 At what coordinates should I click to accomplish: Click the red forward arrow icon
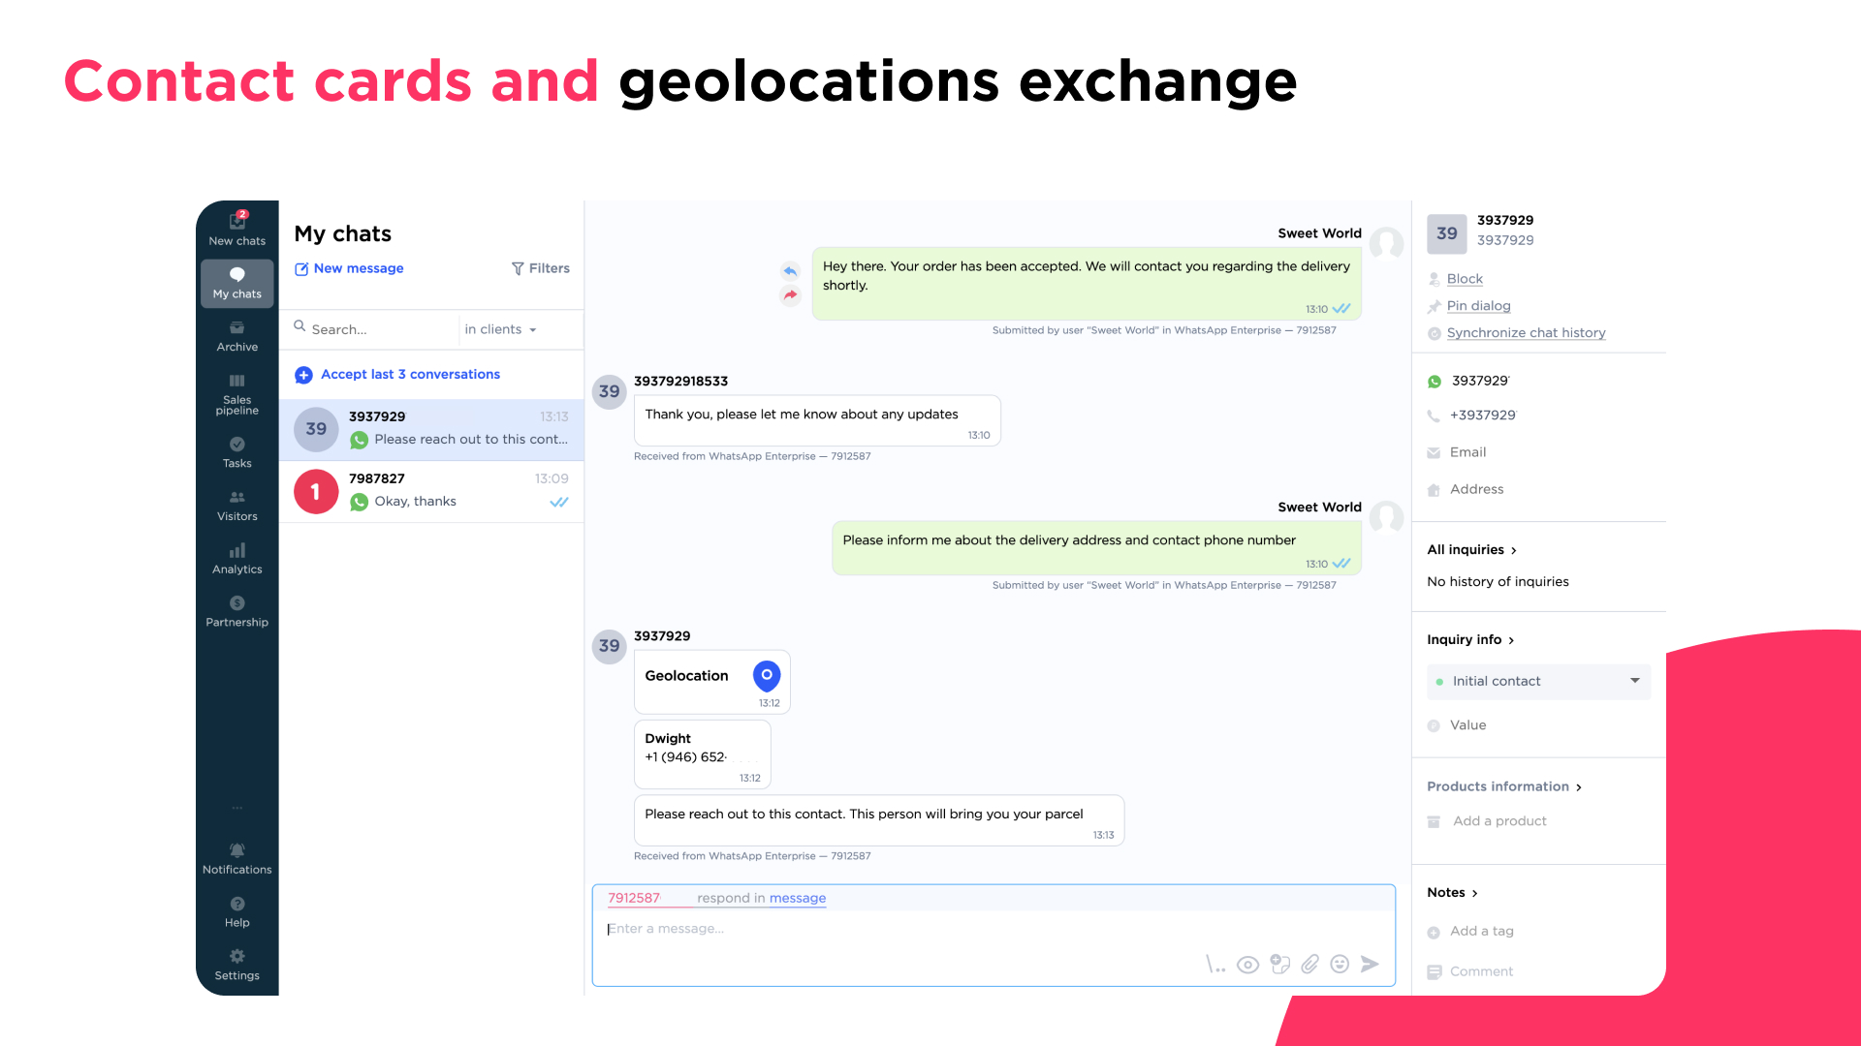[790, 294]
